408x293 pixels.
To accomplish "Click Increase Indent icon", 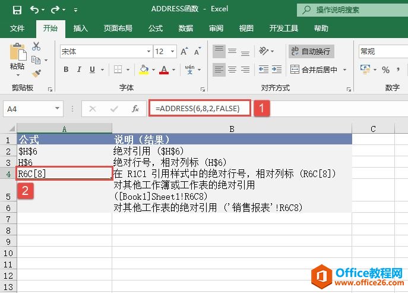I will tap(277, 70).
